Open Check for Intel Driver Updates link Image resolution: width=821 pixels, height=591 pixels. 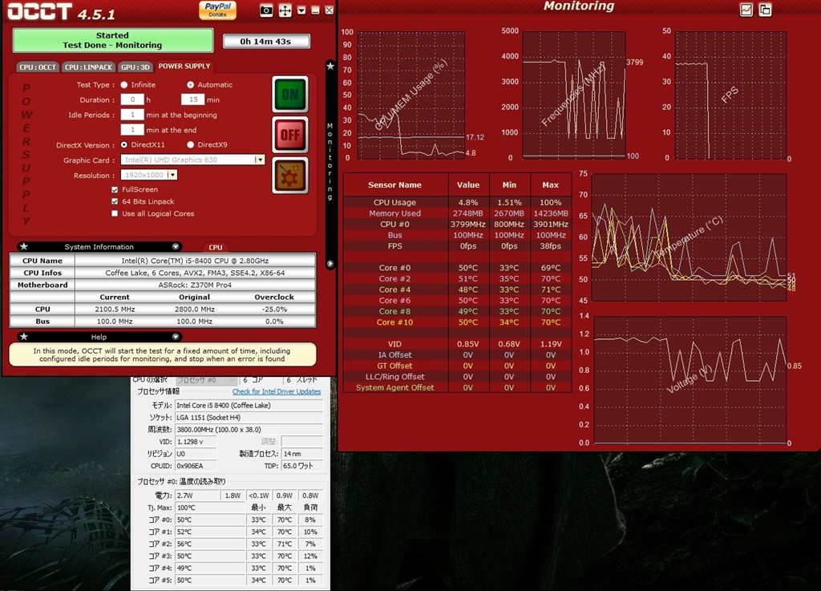[277, 391]
